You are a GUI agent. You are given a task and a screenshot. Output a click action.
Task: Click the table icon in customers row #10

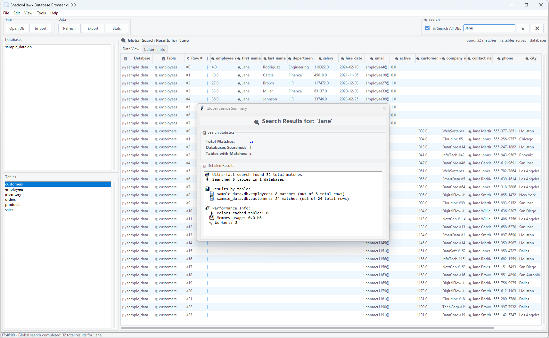pyautogui.click(x=156, y=211)
